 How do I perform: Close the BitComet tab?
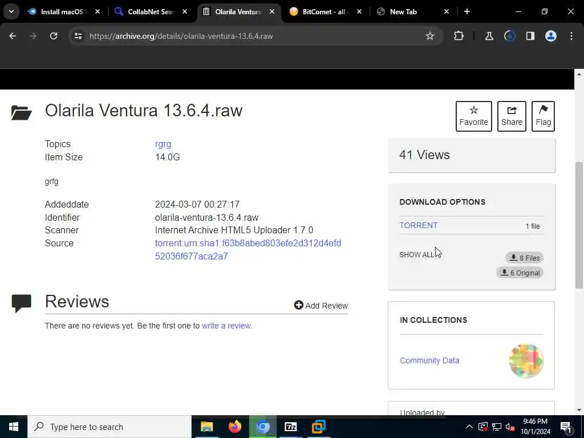point(359,11)
